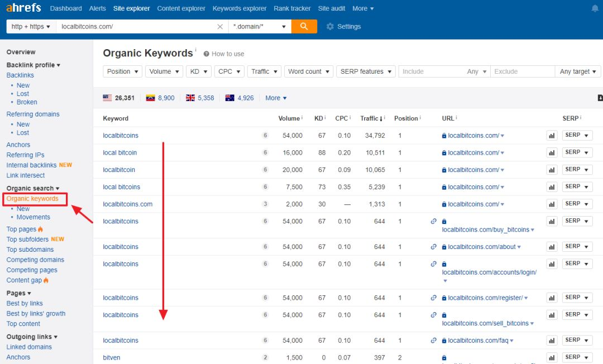Click the URL field containing localbitcoins.com/

[x=136, y=27]
